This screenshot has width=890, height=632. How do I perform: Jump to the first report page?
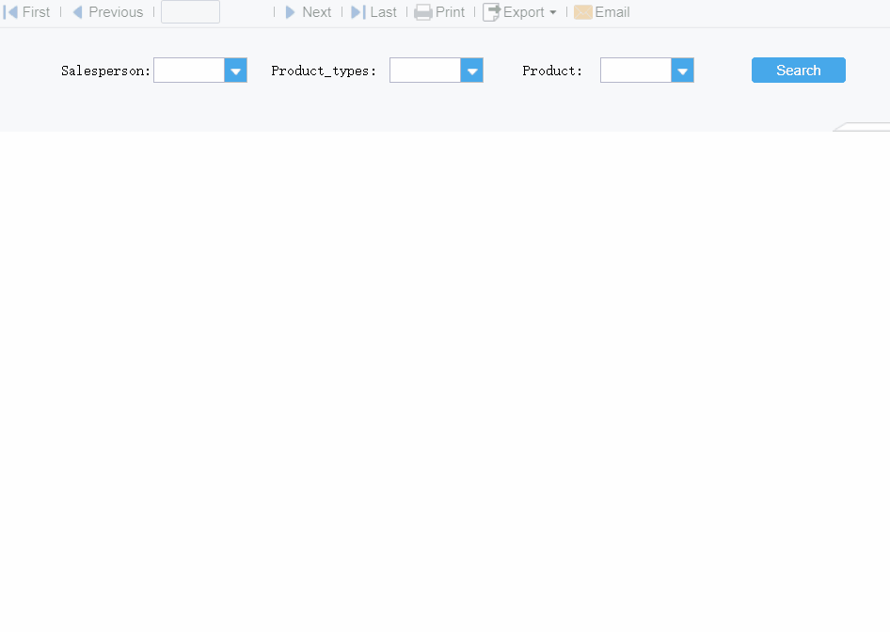point(27,12)
